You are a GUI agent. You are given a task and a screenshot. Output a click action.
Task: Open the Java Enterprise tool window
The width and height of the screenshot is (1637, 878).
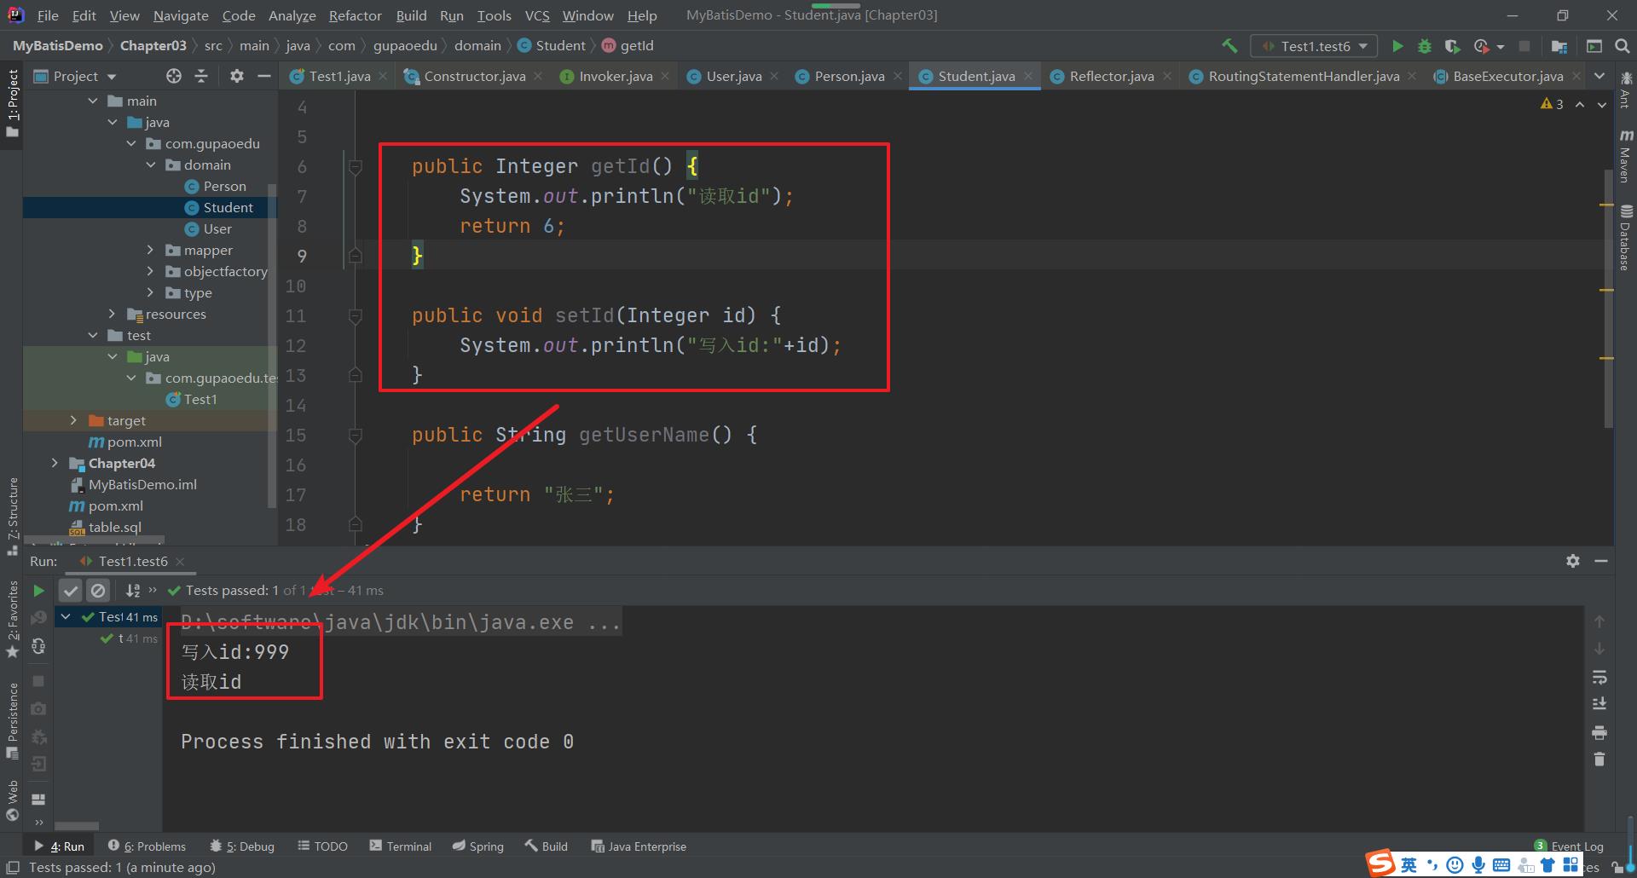(639, 846)
